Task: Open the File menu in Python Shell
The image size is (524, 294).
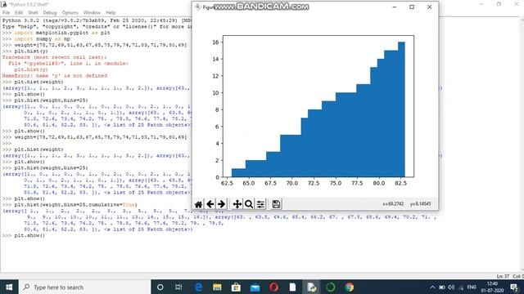Action: 6,13
